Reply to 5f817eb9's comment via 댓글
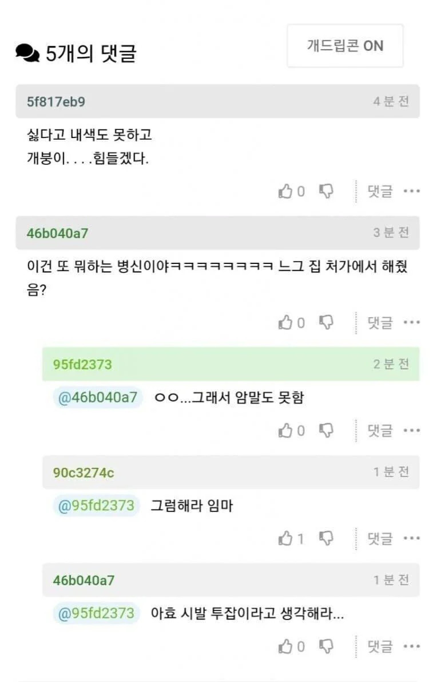This screenshot has width=433, height=682. [x=380, y=191]
